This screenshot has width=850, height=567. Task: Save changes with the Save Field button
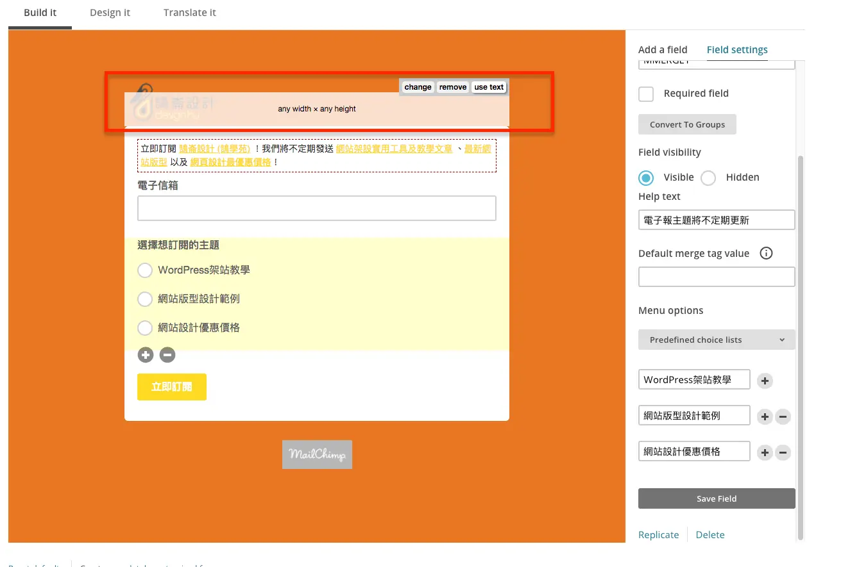click(717, 498)
